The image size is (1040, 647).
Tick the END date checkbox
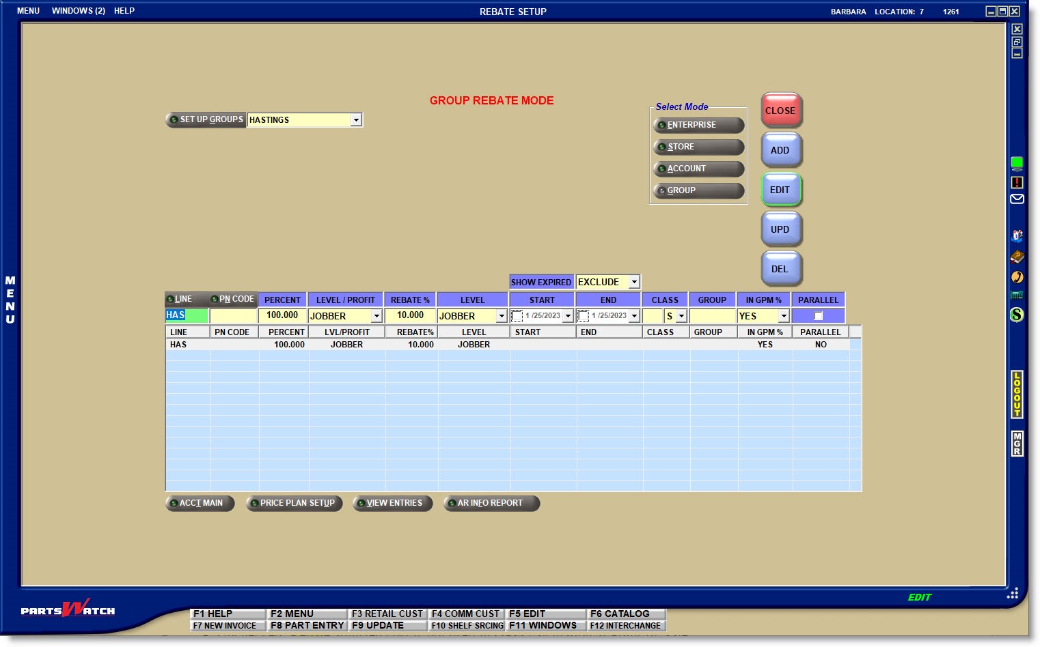pos(583,316)
